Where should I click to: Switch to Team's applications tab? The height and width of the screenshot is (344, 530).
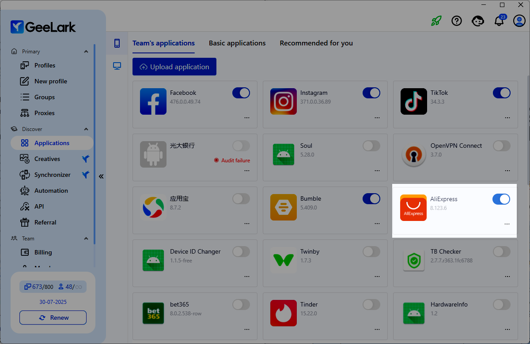click(x=163, y=43)
